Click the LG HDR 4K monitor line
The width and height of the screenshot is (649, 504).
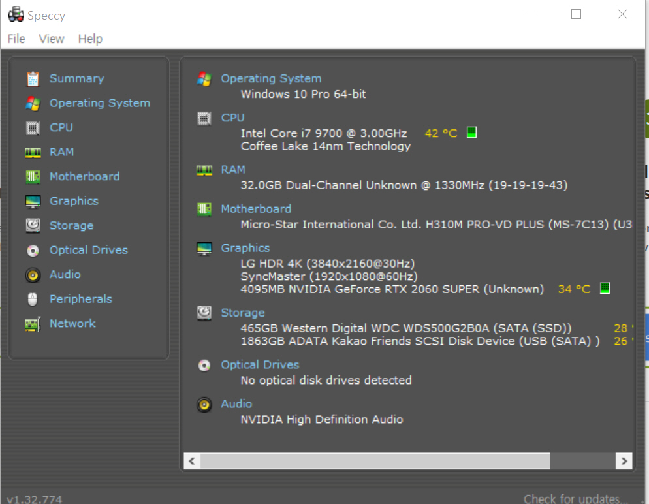point(328,264)
